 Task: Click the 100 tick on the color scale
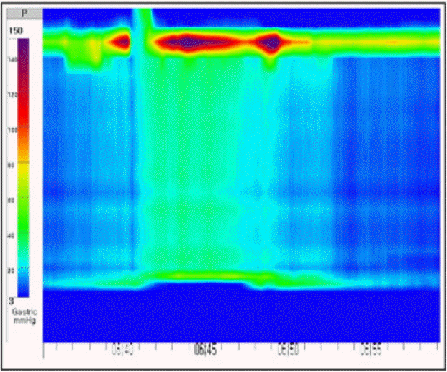click(x=12, y=130)
